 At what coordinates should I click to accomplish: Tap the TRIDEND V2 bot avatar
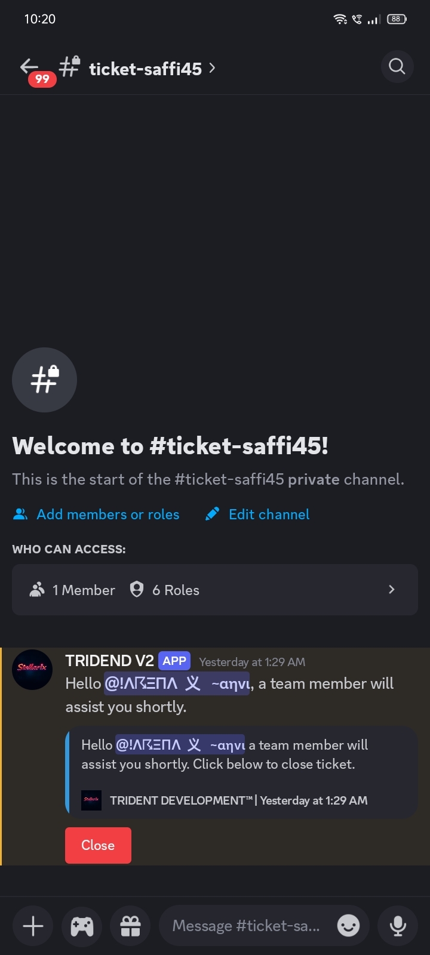point(32,669)
